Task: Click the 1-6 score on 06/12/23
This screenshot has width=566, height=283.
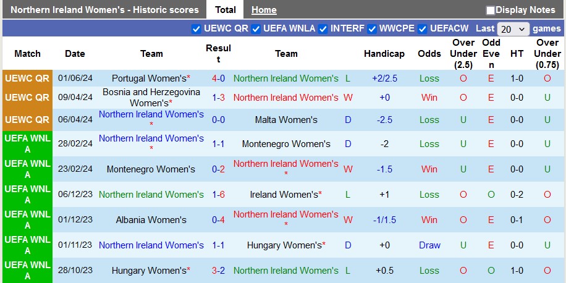Action: pos(218,195)
